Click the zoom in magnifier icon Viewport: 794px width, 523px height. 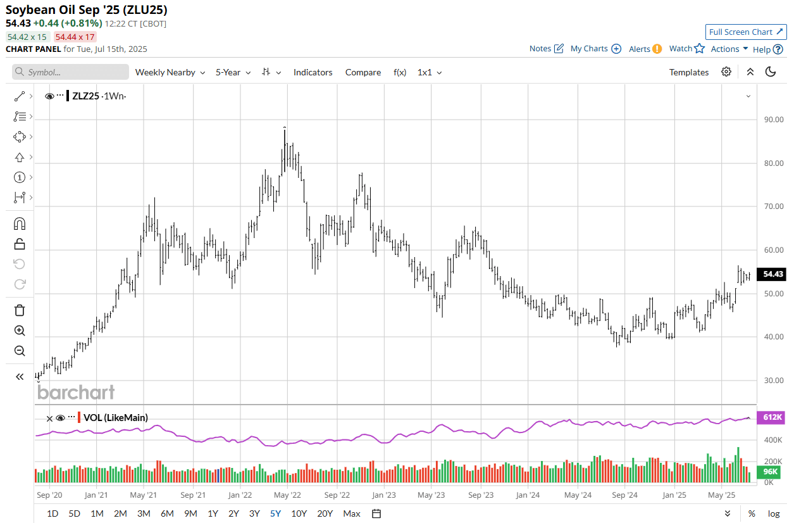[19, 331]
